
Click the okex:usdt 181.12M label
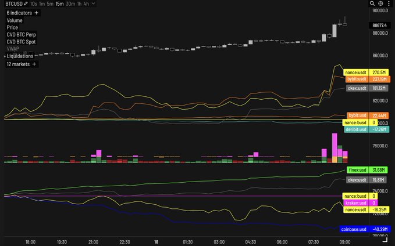(x=367, y=88)
